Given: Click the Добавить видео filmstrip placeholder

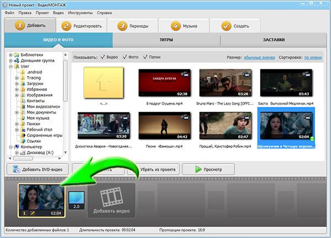Looking at the screenshot, I should pos(111,201).
